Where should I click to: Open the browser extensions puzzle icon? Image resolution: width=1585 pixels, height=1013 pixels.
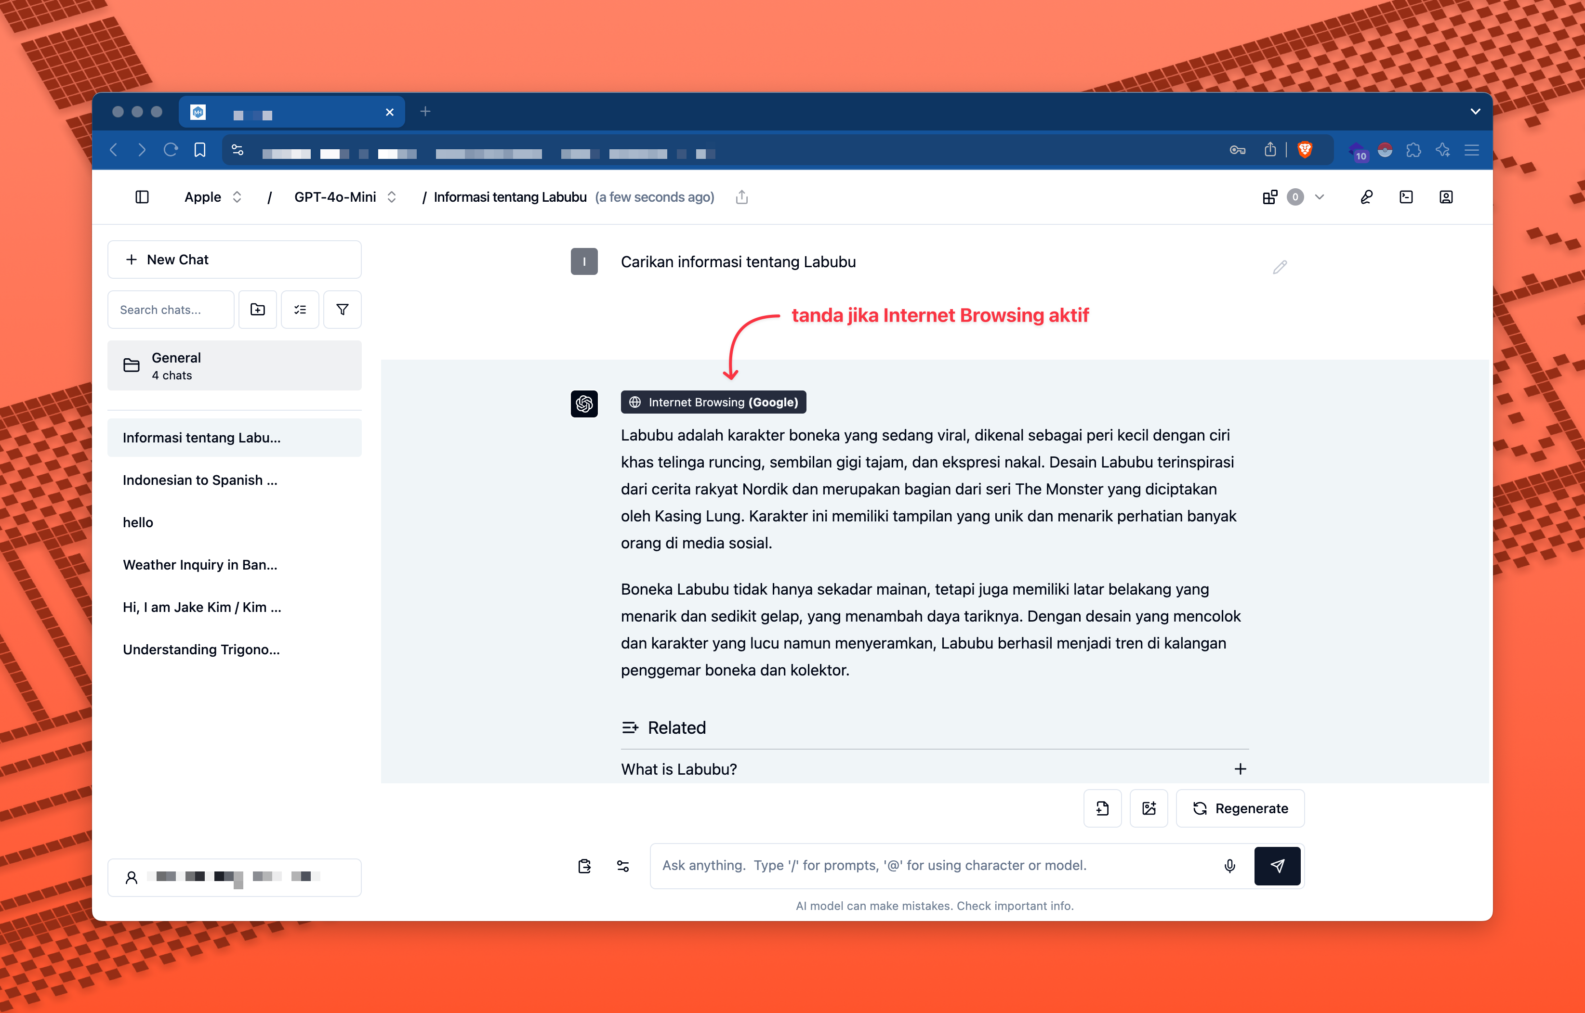[1413, 150]
